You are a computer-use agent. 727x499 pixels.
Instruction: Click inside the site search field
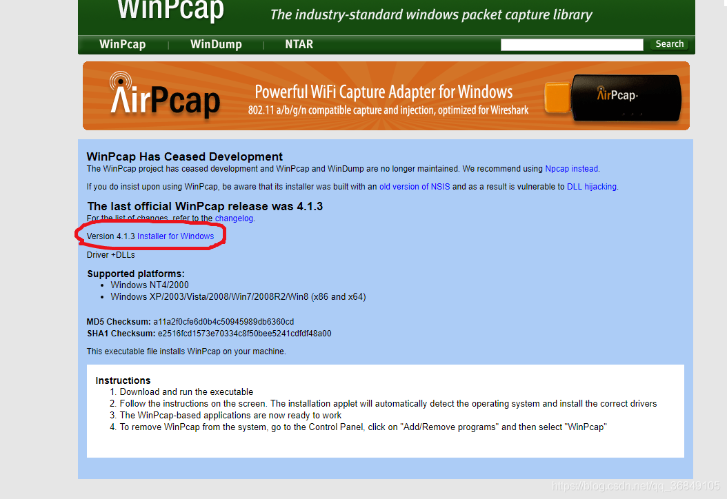click(572, 45)
